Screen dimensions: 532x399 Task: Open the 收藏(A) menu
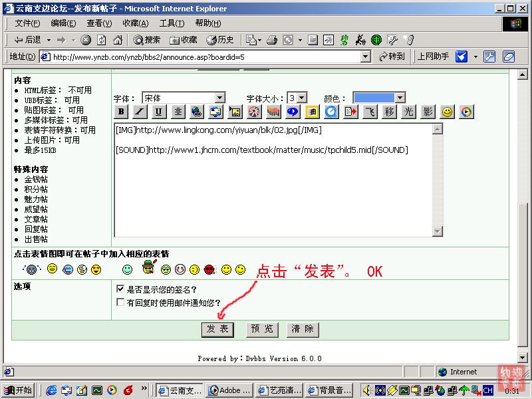point(135,23)
